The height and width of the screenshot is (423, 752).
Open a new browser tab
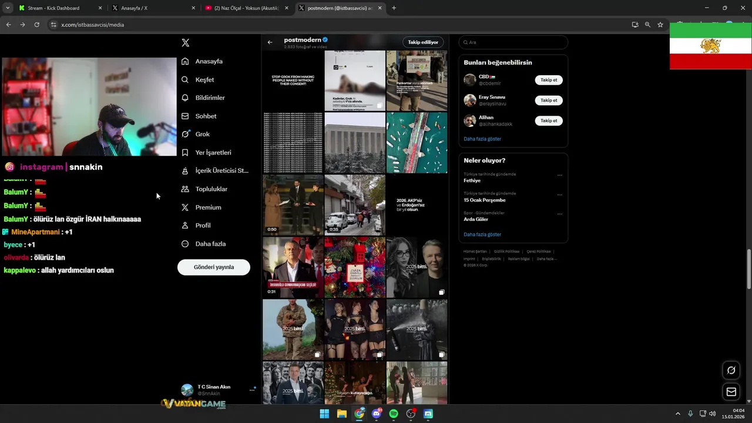click(394, 8)
